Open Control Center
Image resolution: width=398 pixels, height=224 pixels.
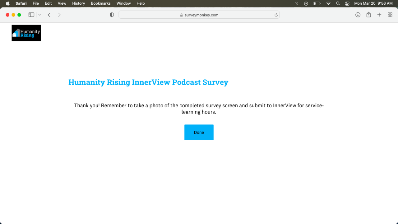[347, 3]
